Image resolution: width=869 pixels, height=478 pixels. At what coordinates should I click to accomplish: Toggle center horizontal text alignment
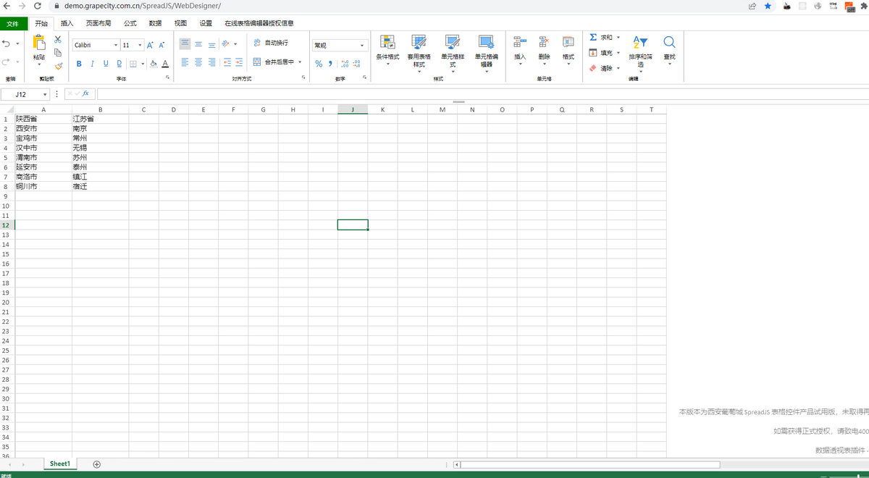(x=198, y=63)
